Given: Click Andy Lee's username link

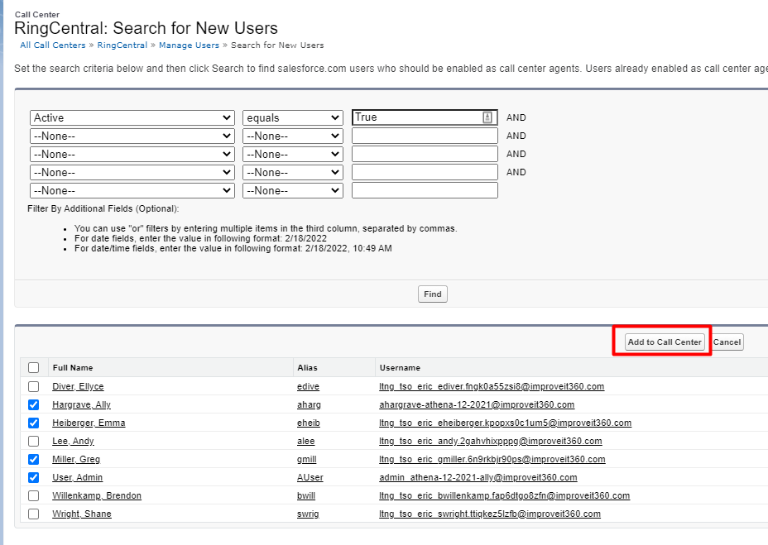Looking at the screenshot, I should [x=490, y=441].
